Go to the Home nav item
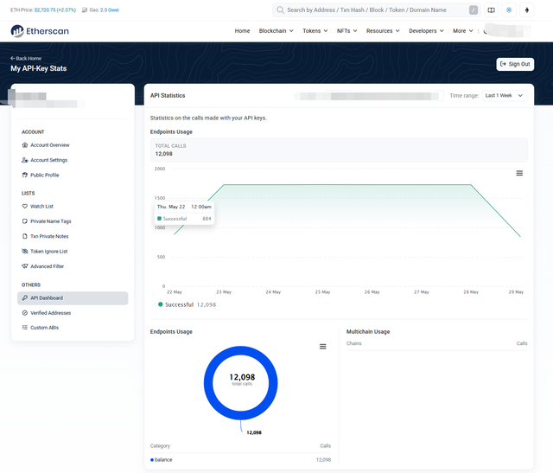Image resolution: width=553 pixels, height=473 pixels. (242, 31)
